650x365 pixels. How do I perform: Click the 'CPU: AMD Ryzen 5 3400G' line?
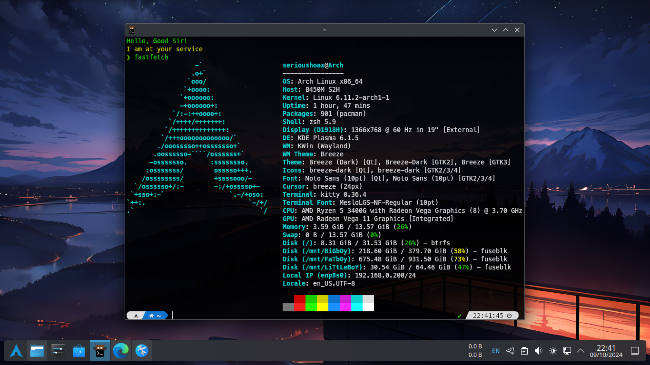[403, 211]
